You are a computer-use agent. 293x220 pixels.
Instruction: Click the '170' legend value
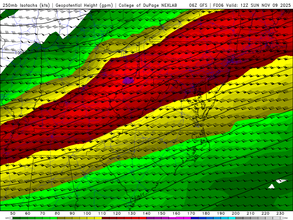point(191,213)
